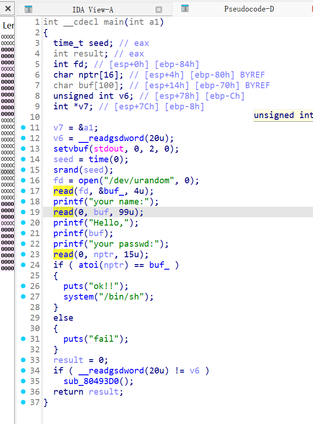Image resolution: width=313 pixels, height=424 pixels.
Task: Switch to the Pseudocode-D tab
Action: coord(249,9)
